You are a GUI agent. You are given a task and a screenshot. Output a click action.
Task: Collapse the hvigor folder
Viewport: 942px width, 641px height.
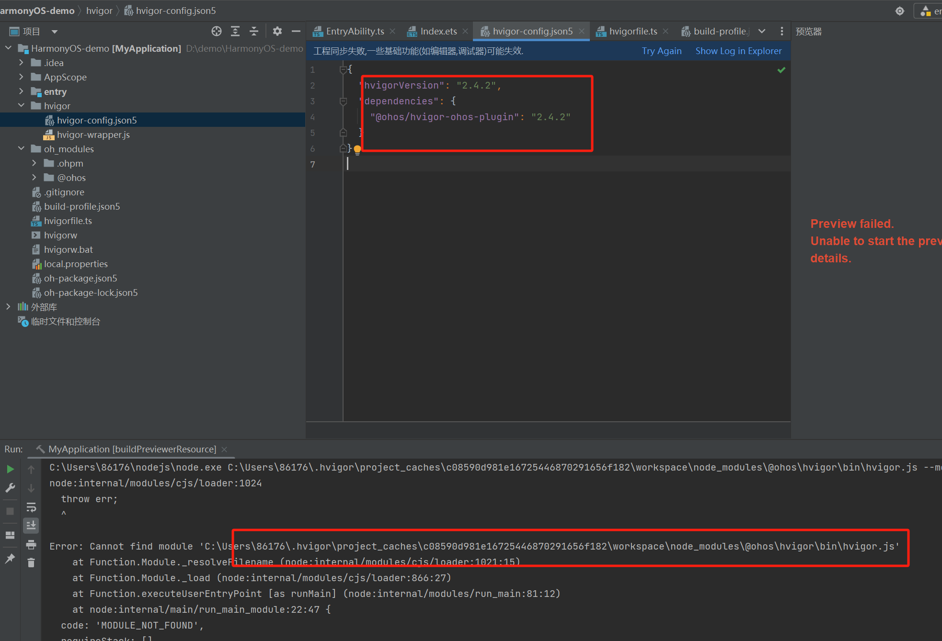pyautogui.click(x=21, y=105)
